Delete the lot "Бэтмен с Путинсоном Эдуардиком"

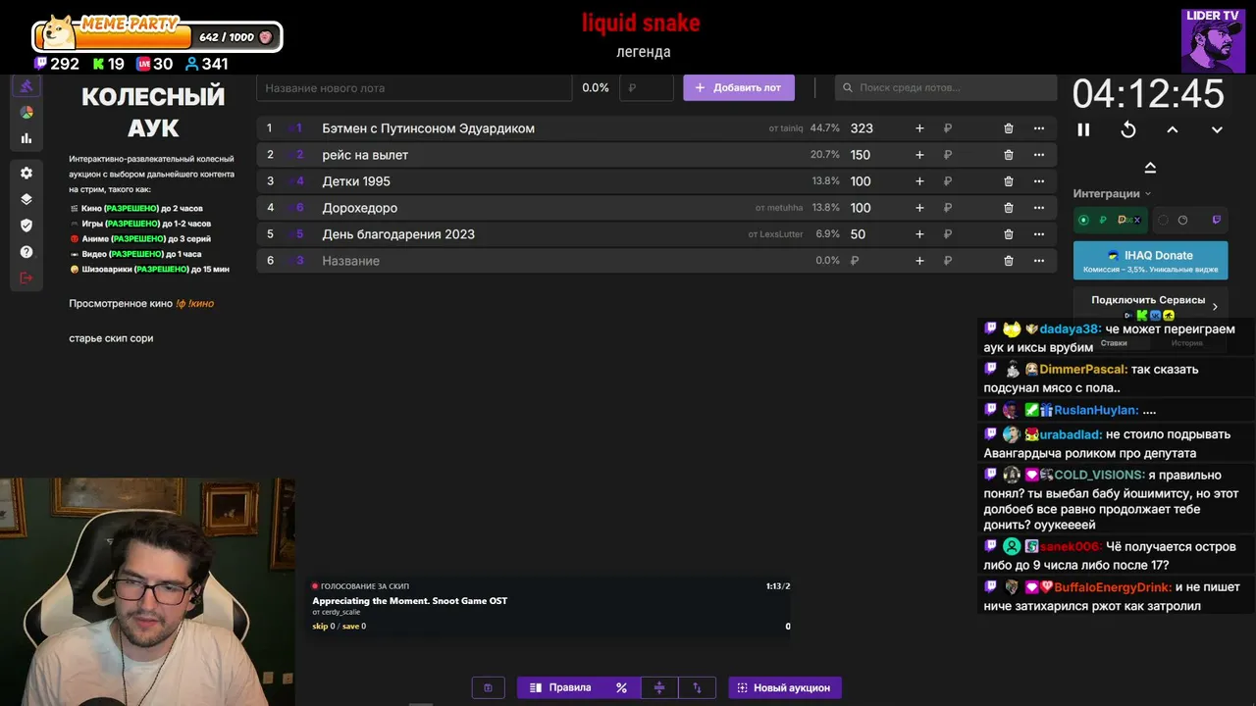[x=1008, y=128]
